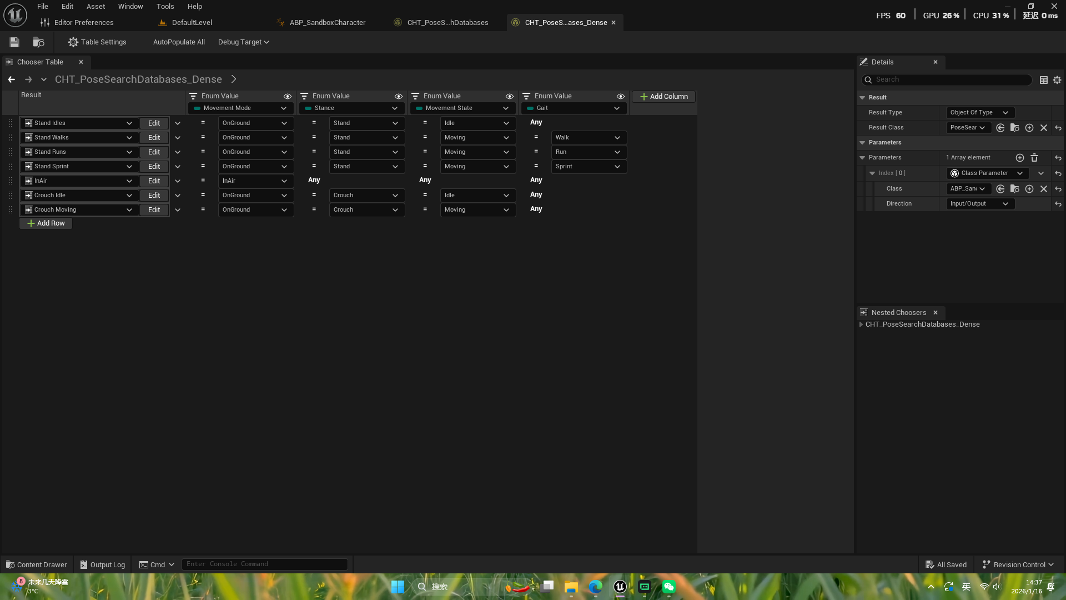
Task: Toggle the Details property matrix table icon
Action: point(1043,80)
